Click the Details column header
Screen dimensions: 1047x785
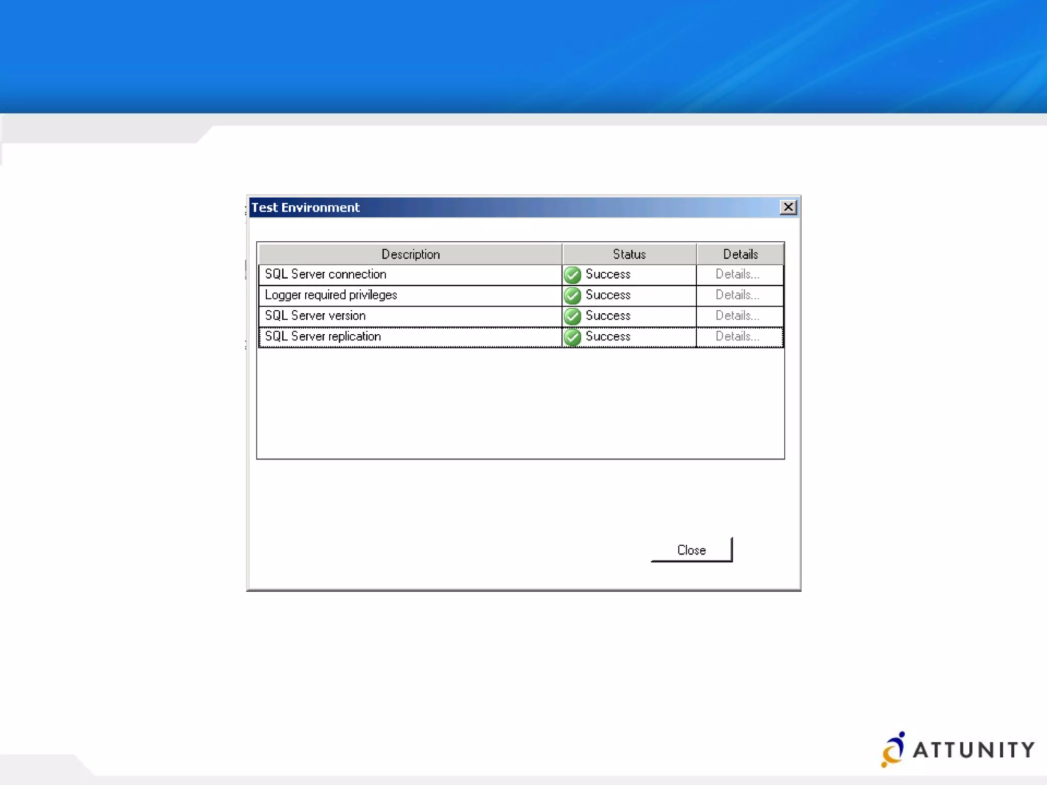tap(740, 254)
